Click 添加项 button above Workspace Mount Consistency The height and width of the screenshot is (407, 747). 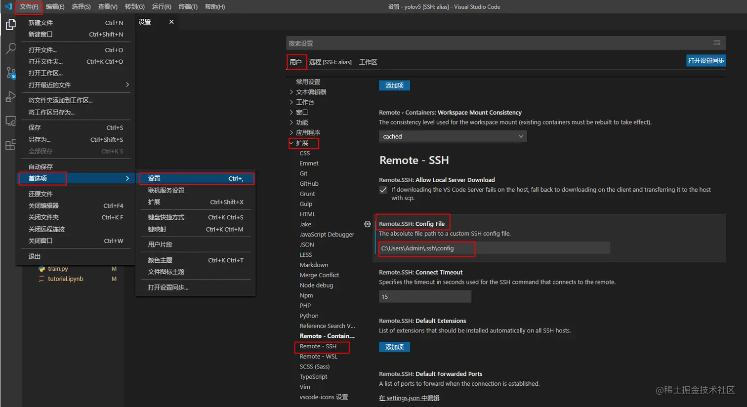coord(394,85)
